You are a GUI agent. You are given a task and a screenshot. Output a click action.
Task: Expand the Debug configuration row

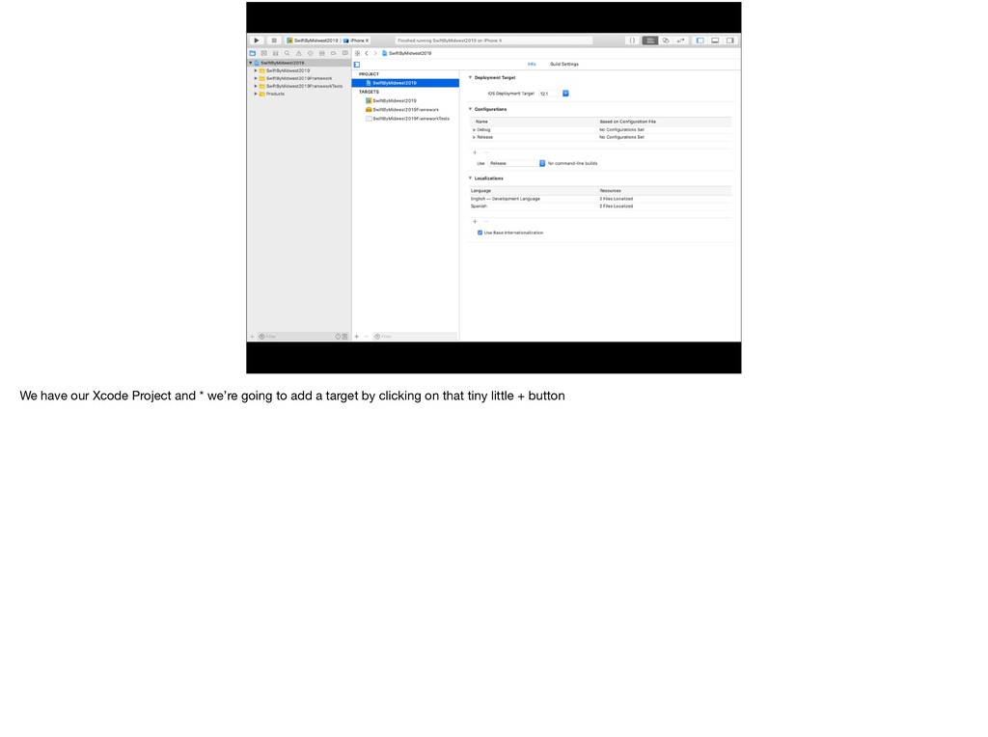474,130
